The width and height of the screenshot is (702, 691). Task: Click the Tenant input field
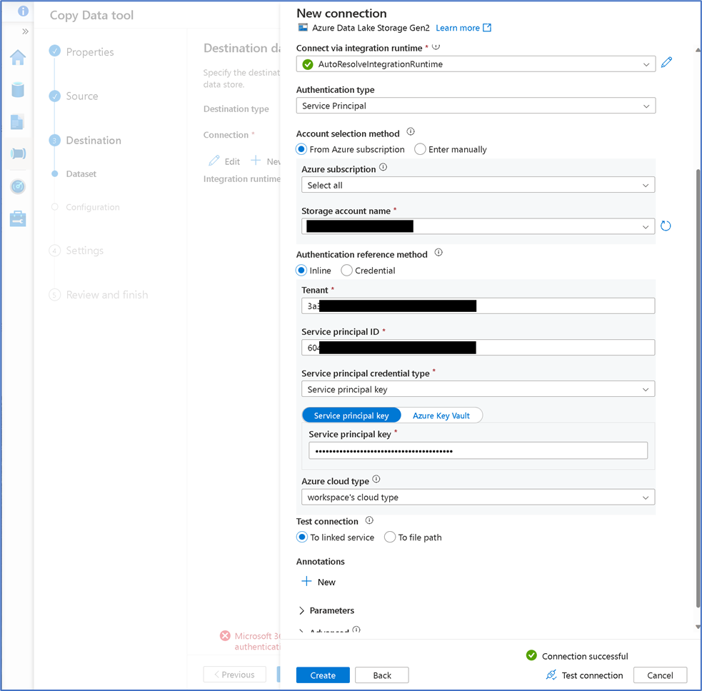[x=478, y=306]
